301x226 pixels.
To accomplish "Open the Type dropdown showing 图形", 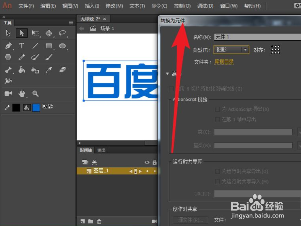I will coord(231,50).
